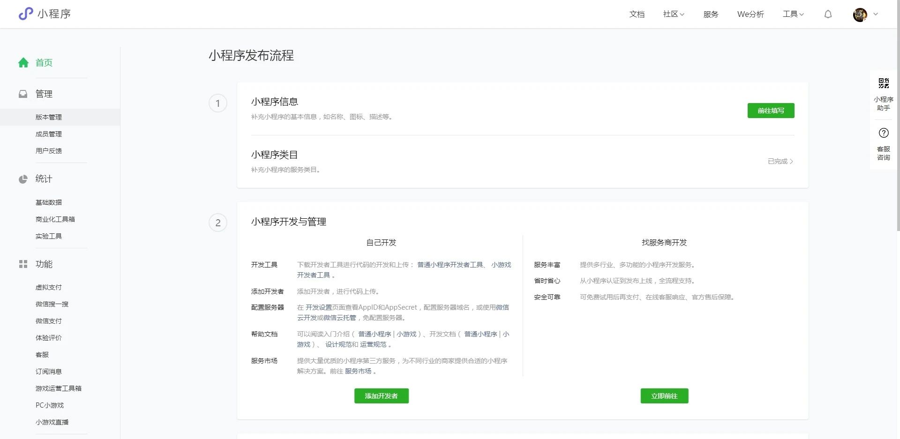900x439 pixels.
Task: Open the 服务市场 link after 前往
Action: 358,371
